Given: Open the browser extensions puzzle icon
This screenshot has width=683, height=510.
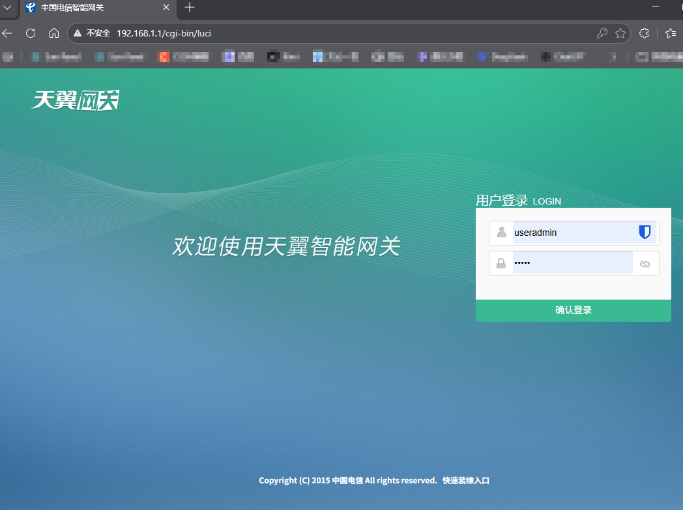Looking at the screenshot, I should point(644,33).
